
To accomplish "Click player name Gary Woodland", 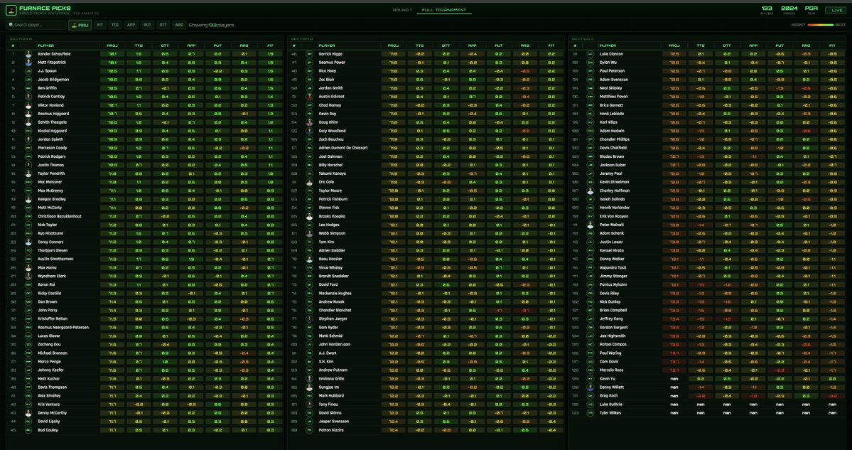I will pyautogui.click(x=332, y=131).
